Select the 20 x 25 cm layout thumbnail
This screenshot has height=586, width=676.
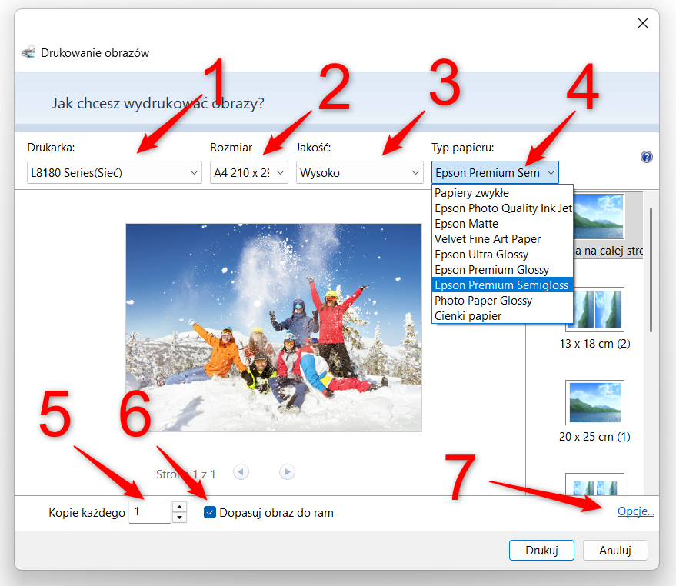pyautogui.click(x=594, y=401)
